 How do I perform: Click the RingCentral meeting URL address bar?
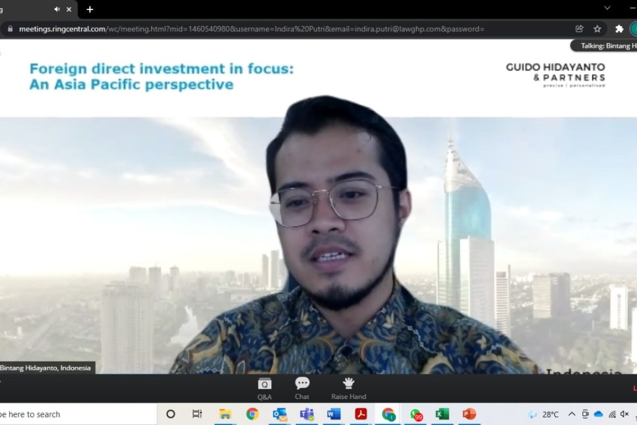[x=265, y=29]
